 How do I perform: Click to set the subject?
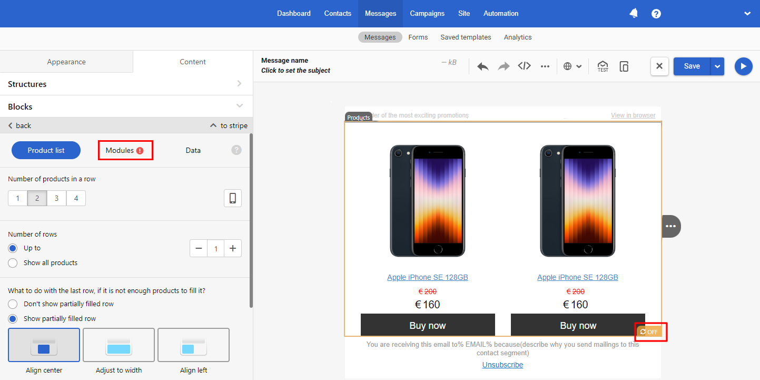click(x=295, y=71)
